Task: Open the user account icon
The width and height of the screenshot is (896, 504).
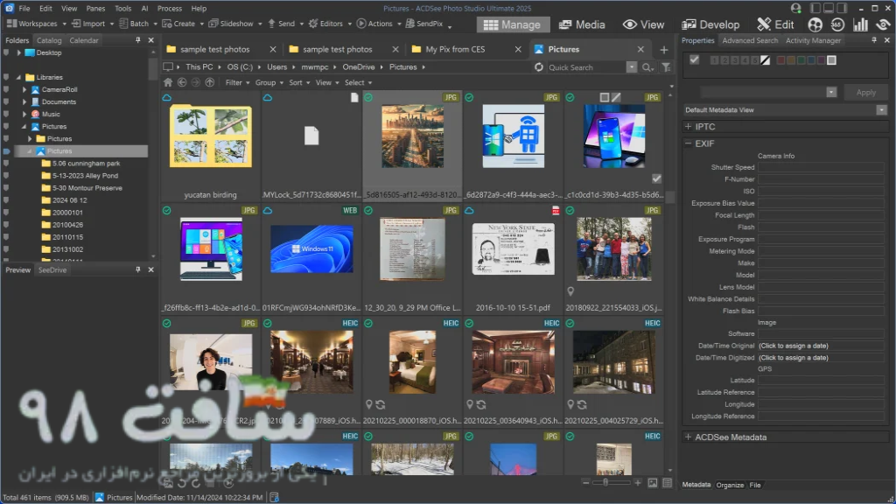Action: [x=795, y=8]
